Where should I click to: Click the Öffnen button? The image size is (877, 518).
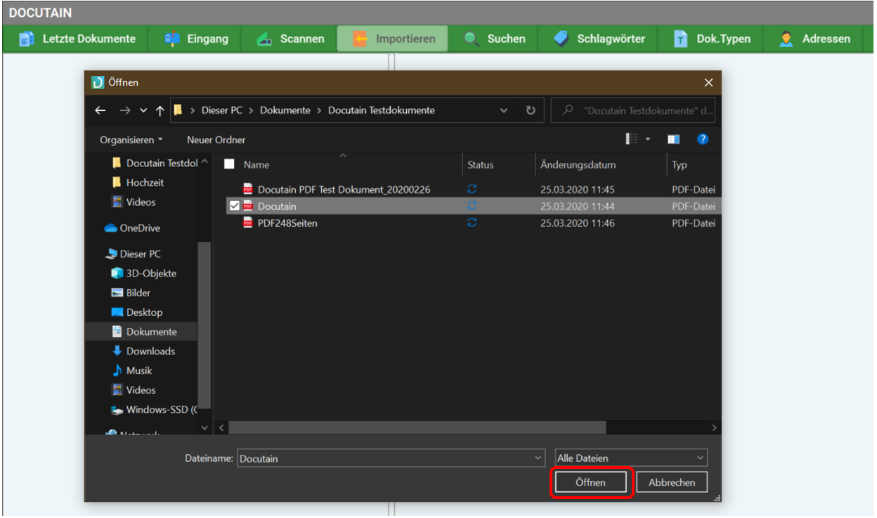[x=590, y=483]
